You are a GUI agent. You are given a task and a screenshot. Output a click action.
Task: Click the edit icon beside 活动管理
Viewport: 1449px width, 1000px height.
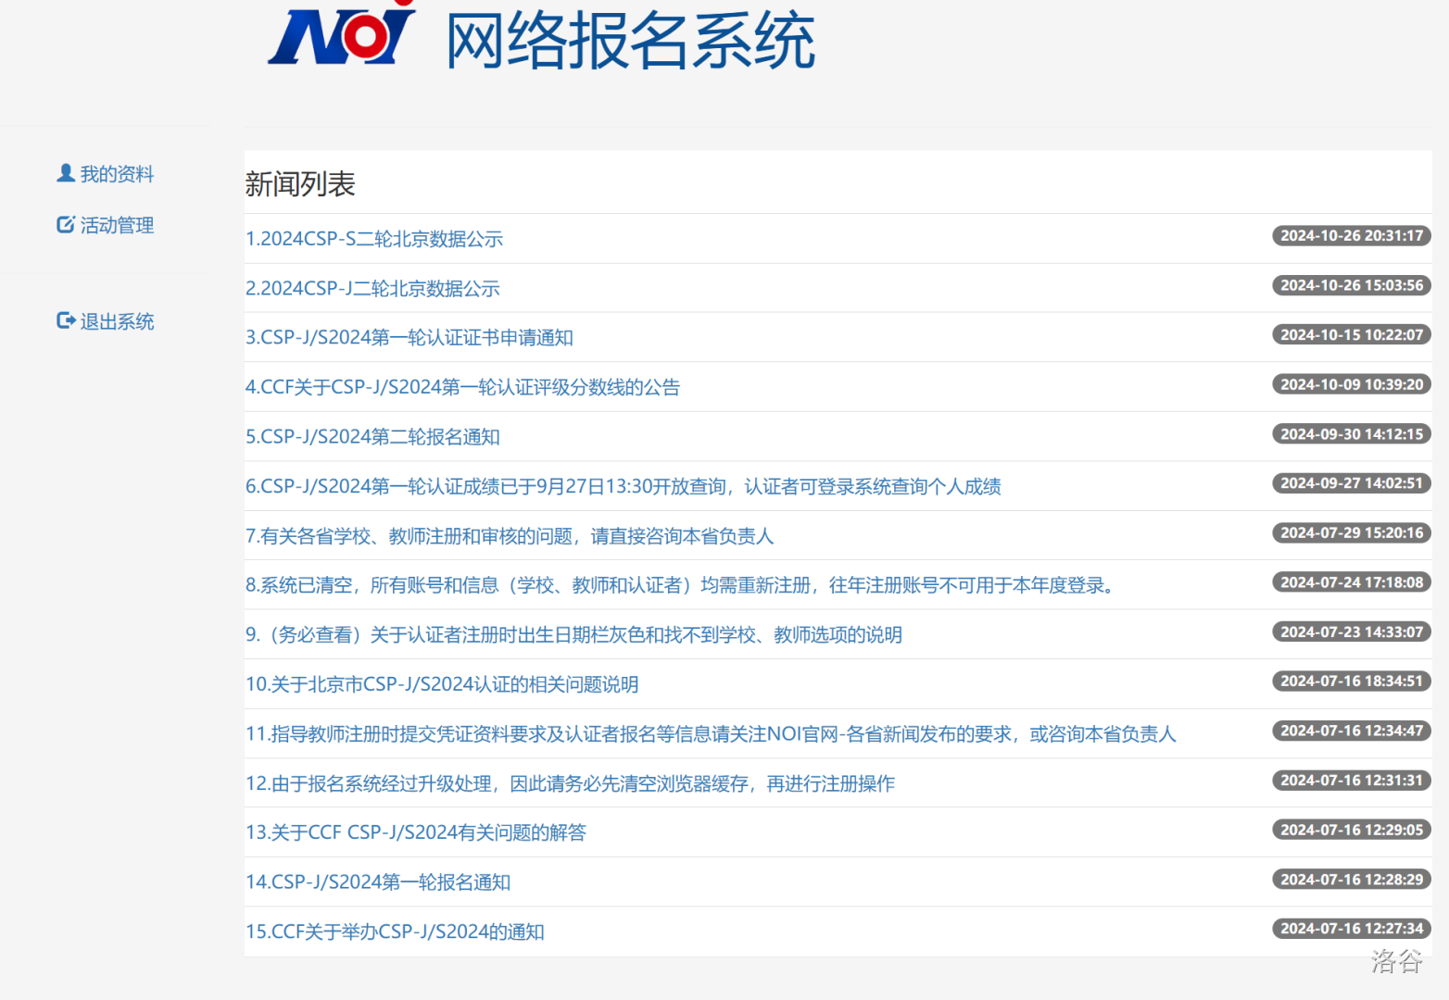[x=66, y=224]
